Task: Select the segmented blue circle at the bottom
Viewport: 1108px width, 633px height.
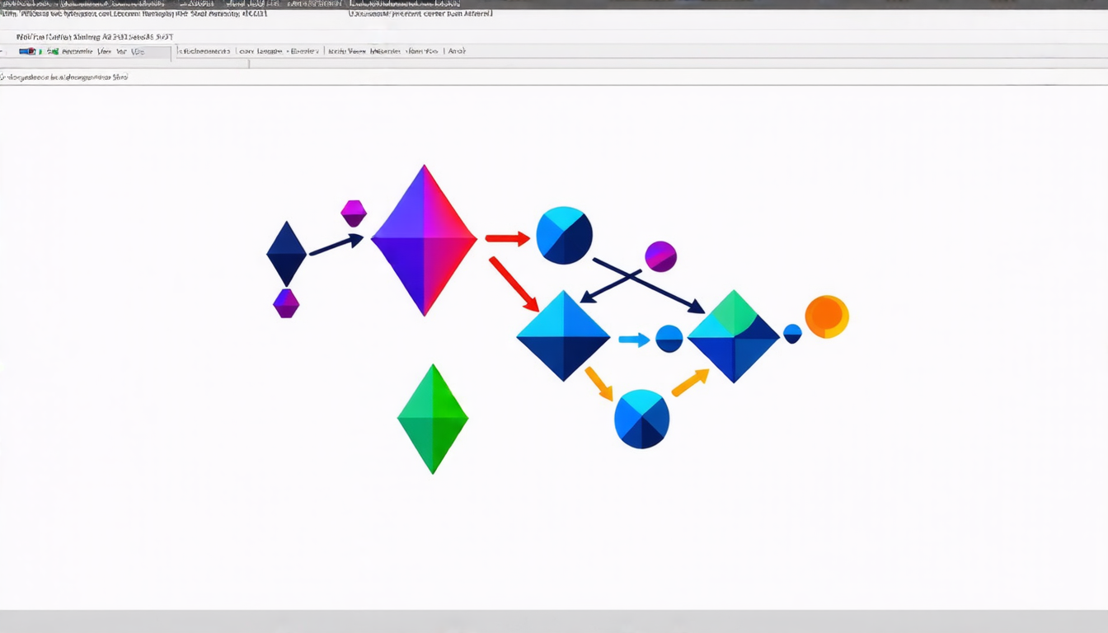Action: point(641,419)
